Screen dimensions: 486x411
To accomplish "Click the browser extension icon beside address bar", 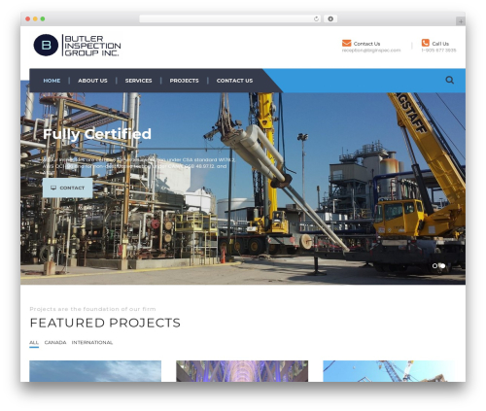I will pyautogui.click(x=330, y=19).
